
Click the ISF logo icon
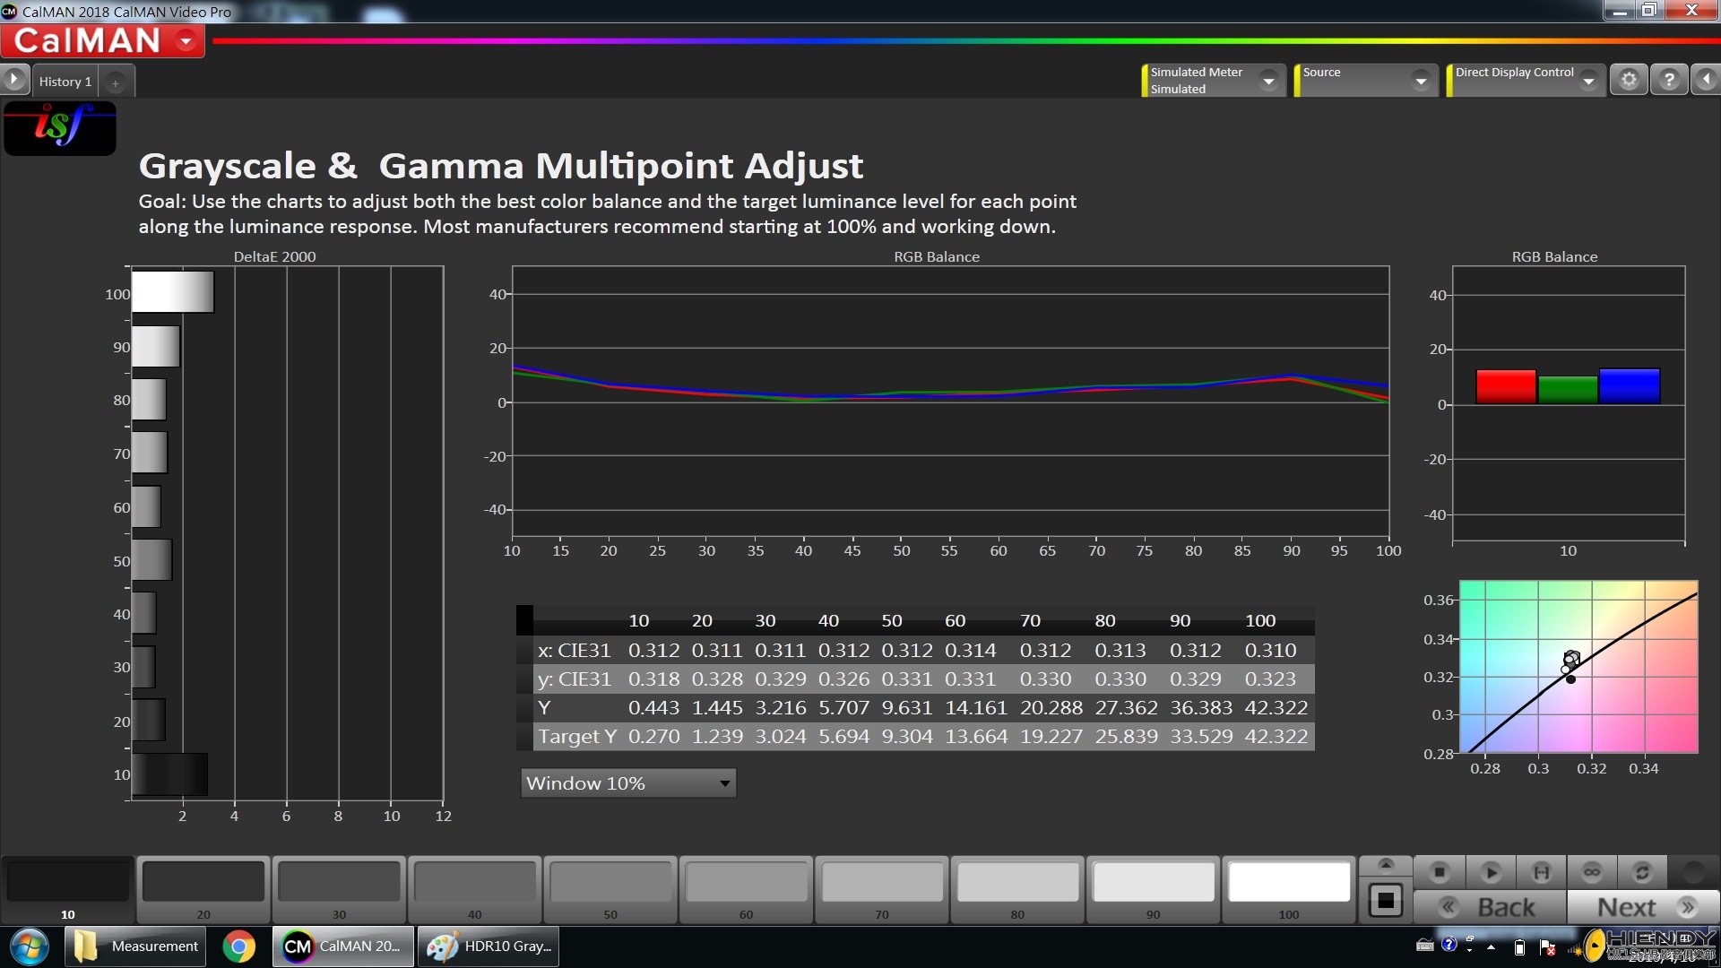click(60, 127)
